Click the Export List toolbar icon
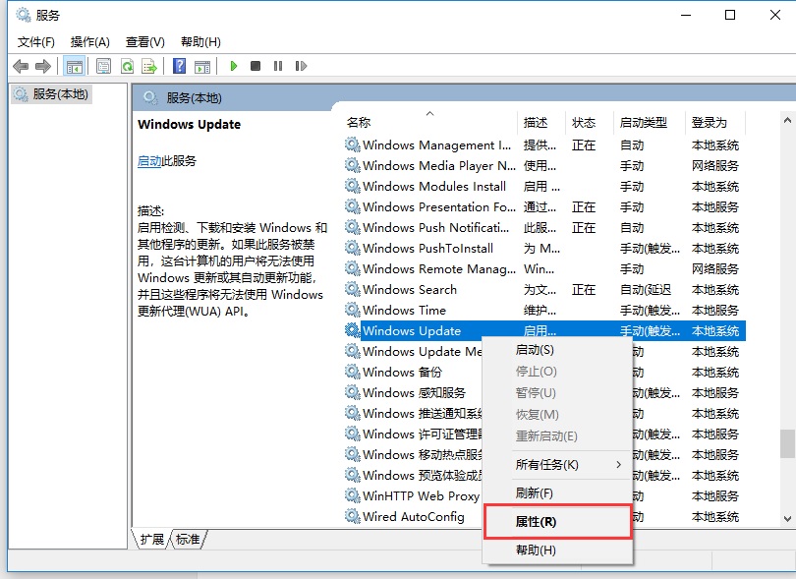The image size is (796, 579). pos(149,66)
